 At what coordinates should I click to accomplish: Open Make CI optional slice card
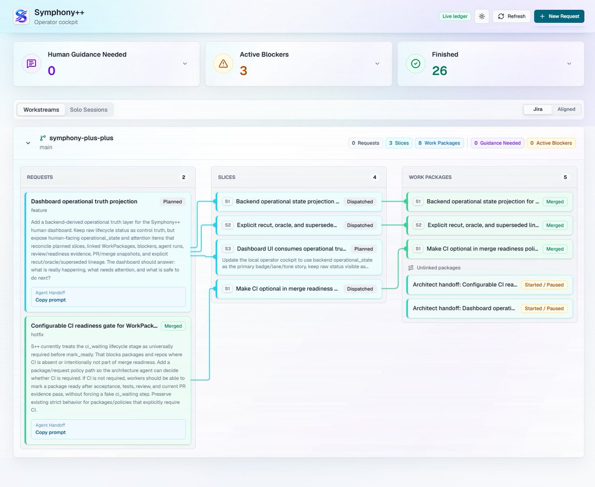[x=298, y=289]
